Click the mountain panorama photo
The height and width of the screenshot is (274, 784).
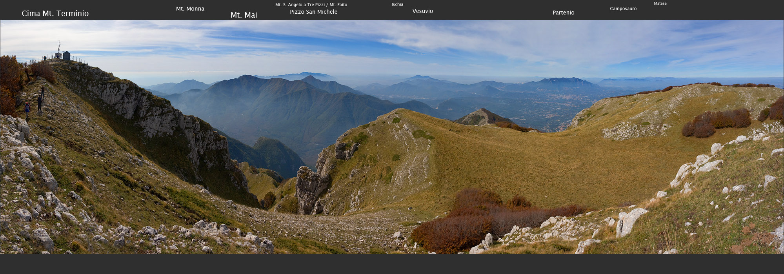click(392, 137)
